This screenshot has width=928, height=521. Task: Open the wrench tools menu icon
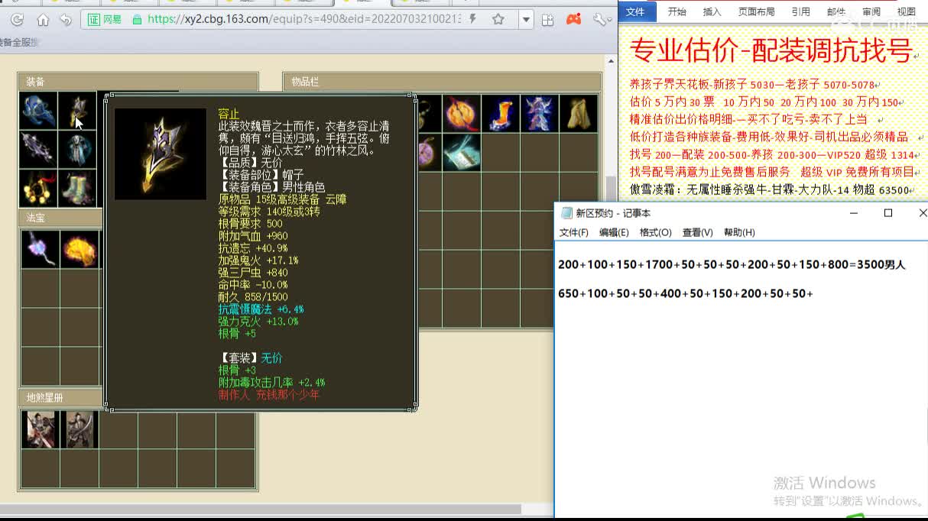pyautogui.click(x=601, y=20)
